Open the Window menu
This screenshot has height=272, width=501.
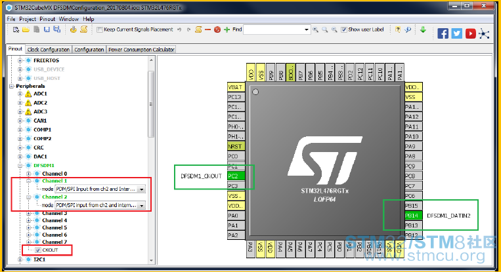[x=68, y=19]
